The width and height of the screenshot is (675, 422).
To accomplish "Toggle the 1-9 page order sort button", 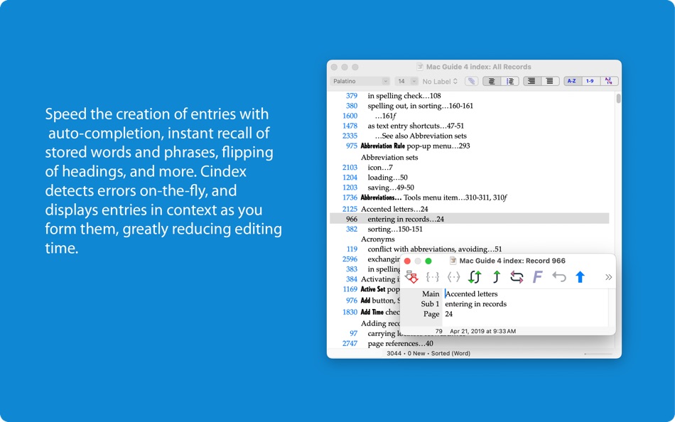I will point(590,81).
